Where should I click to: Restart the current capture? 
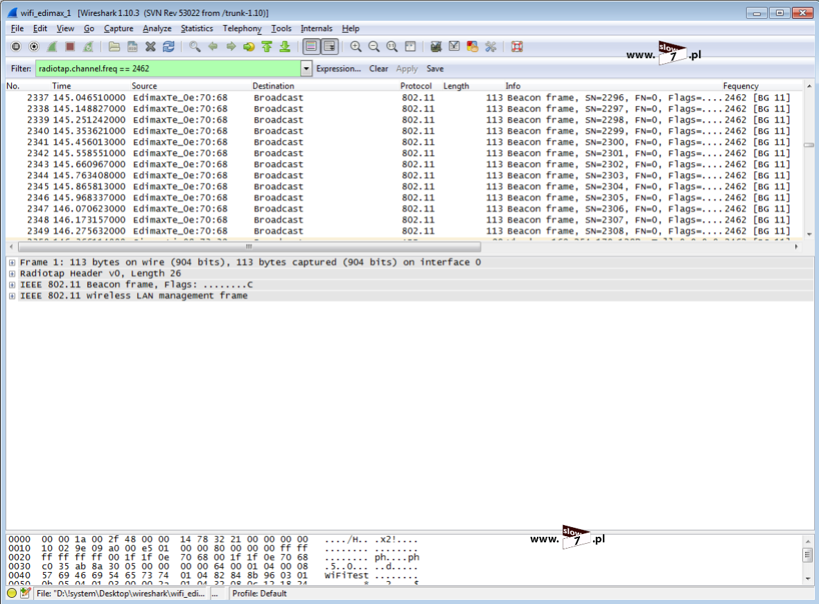tap(88, 47)
